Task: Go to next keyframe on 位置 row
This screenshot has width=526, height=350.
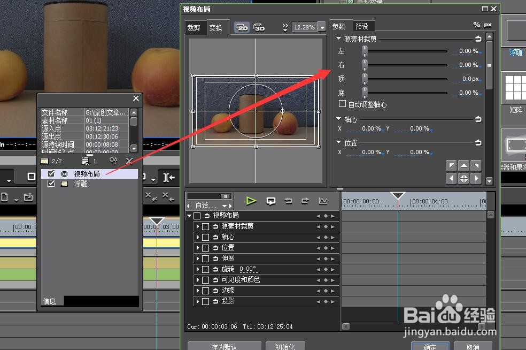Action: click(x=332, y=248)
